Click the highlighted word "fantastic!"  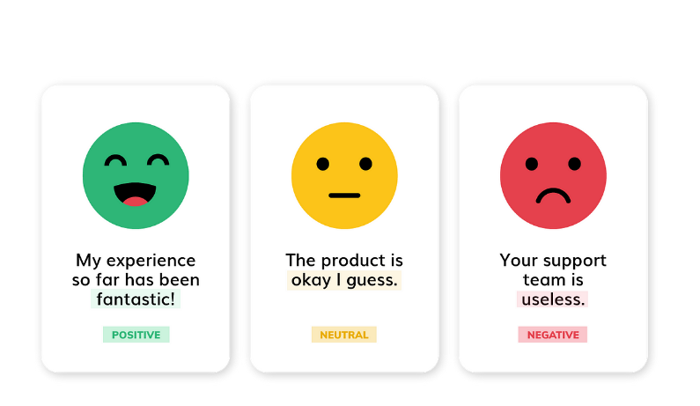136,299
